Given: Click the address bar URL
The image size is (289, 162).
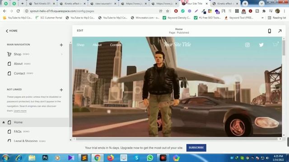Looking at the screenshot, I should [62, 11].
